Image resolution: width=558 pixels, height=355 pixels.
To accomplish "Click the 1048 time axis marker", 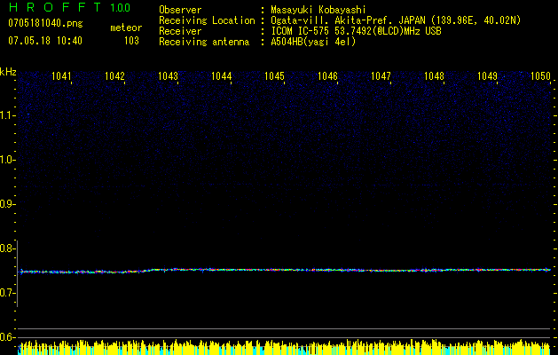I will 434,75.
